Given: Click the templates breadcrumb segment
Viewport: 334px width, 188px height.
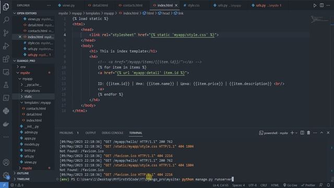Looking at the screenshot, I should tap(93, 13).
